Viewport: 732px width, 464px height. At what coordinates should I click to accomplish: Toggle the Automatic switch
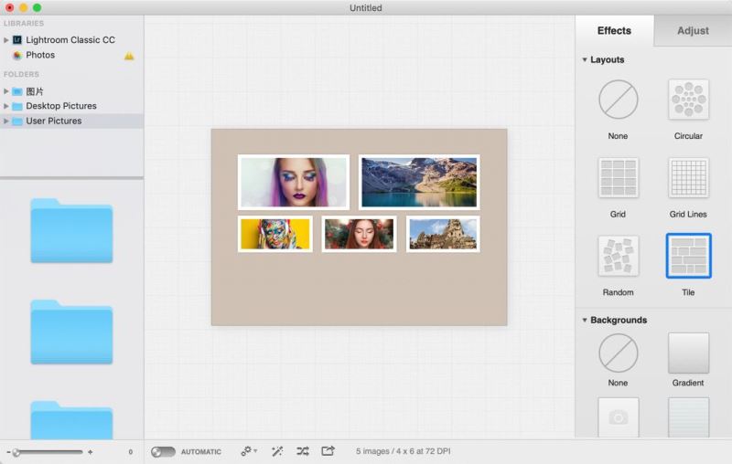point(163,451)
